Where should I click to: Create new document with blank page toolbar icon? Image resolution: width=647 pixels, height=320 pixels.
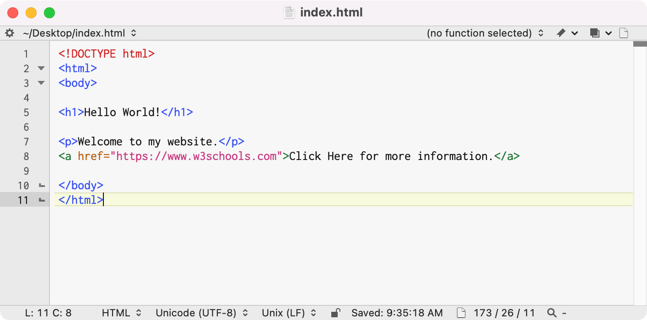point(623,33)
